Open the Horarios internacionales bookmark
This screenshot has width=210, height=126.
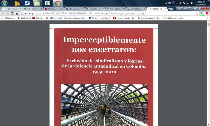click(x=100, y=18)
